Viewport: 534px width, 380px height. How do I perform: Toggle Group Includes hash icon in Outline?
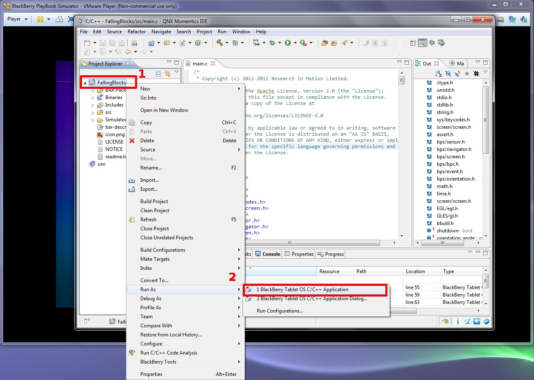(x=476, y=74)
